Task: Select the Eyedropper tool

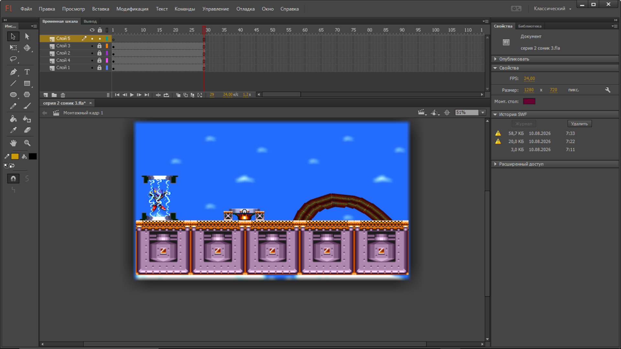Action: coord(13,130)
